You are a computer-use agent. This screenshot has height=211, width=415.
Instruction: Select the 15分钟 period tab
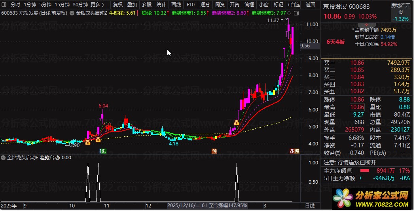pos(62,4)
